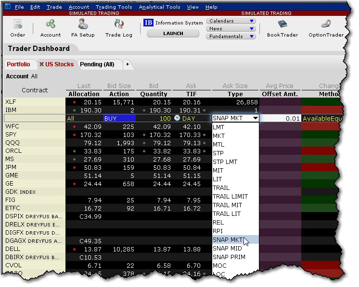Screen dimensions: 359x287
Task: Select the IBM contract row
Action: pyautogui.click(x=35, y=110)
